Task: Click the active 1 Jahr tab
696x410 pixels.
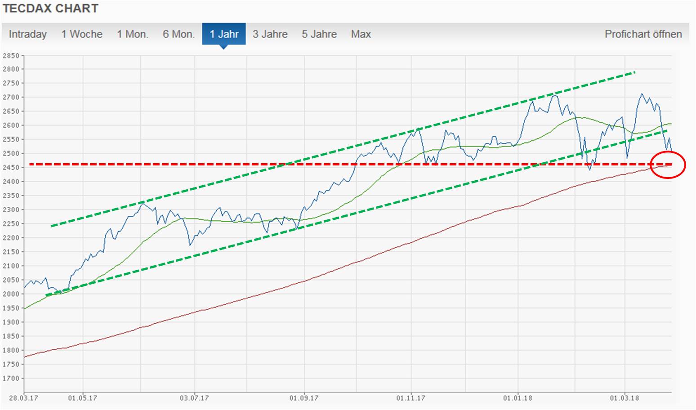Action: (x=224, y=34)
